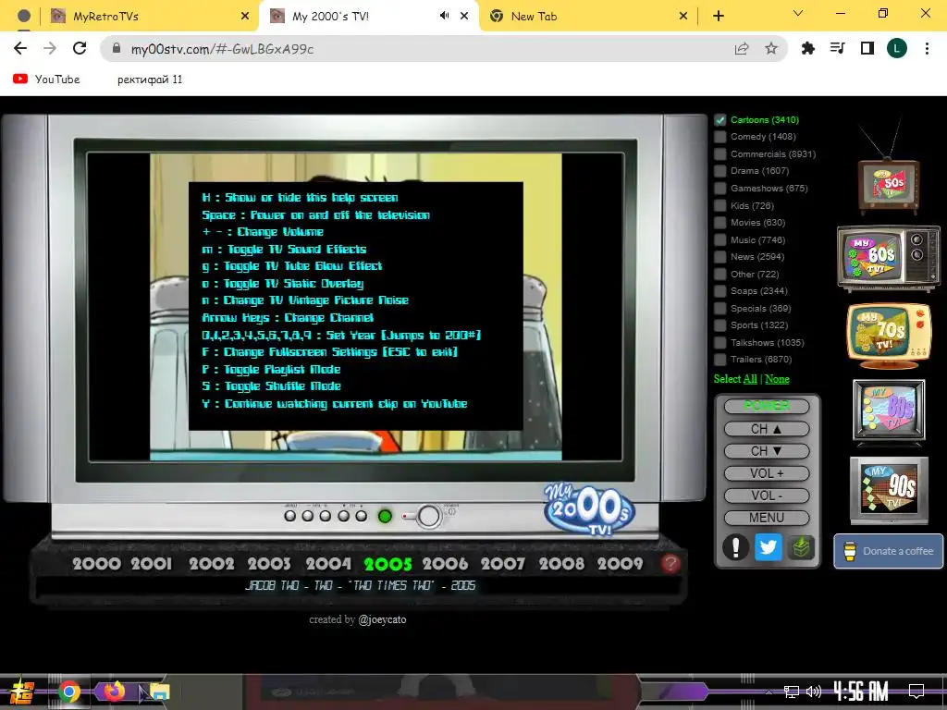
Task: Click the first small round TV button
Action: [x=289, y=516]
